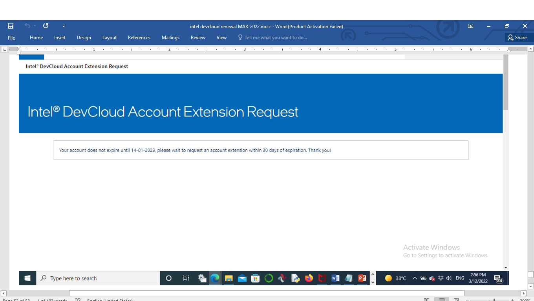
Task: Launch PowerPoint from the taskbar
Action: tap(362, 278)
